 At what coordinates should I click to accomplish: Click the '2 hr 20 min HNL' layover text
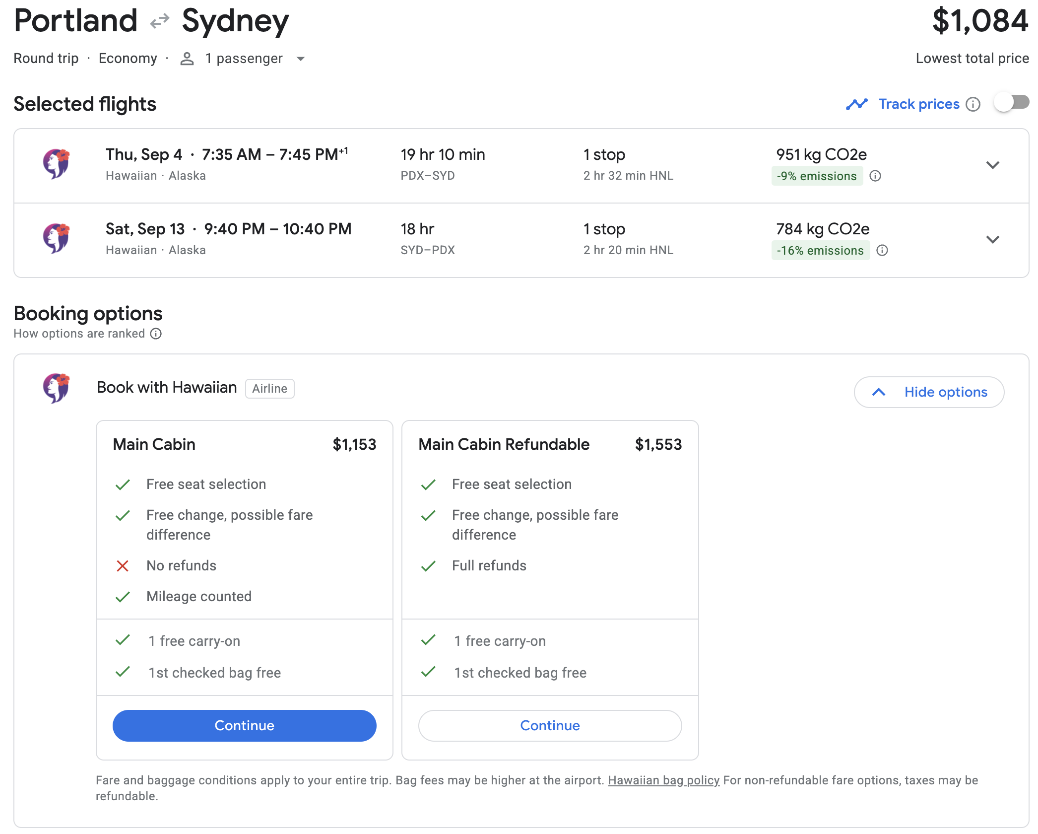tap(628, 250)
